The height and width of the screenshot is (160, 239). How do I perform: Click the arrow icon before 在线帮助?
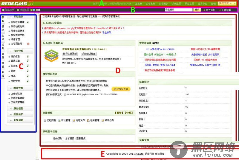point(220,10)
